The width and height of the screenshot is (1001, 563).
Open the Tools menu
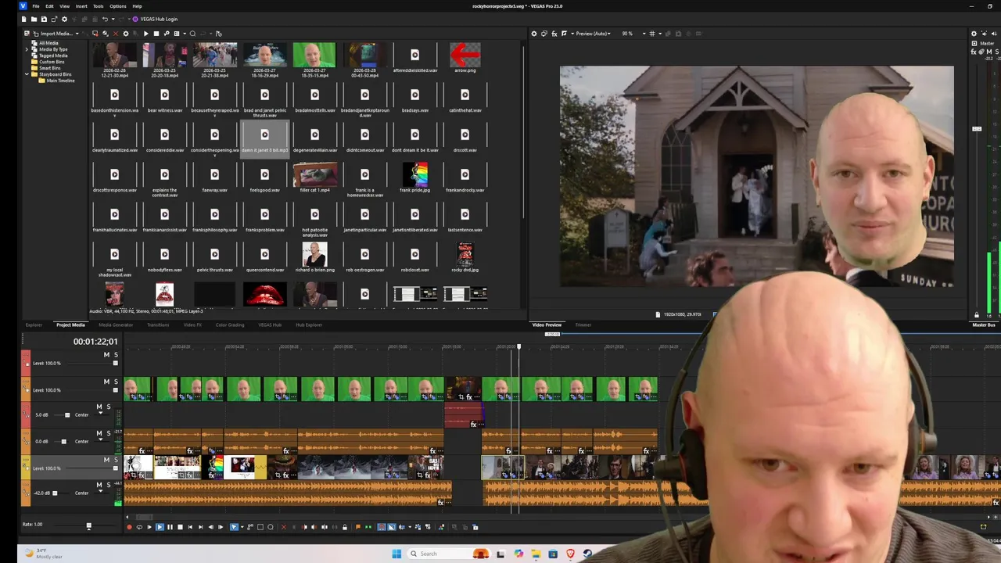98,6
